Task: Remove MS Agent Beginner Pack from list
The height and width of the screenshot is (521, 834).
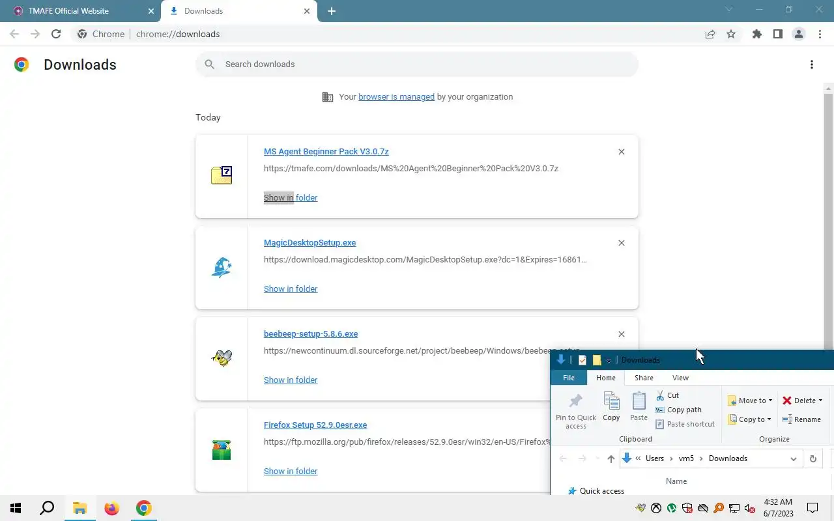Action: point(621,152)
